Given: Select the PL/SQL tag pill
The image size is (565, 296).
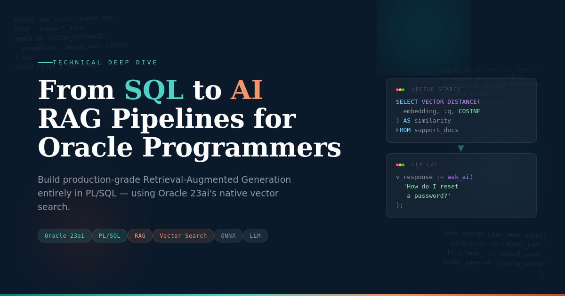Looking at the screenshot, I should tap(109, 236).
